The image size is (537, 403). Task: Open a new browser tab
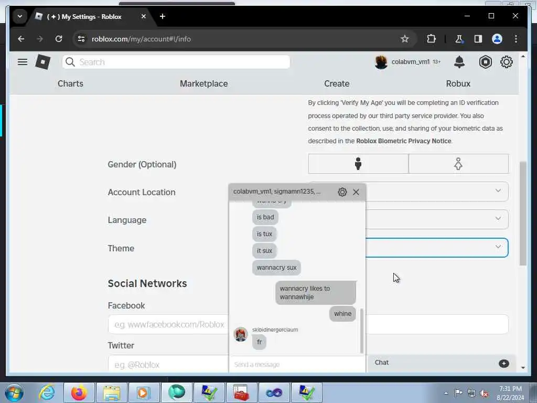click(x=163, y=16)
